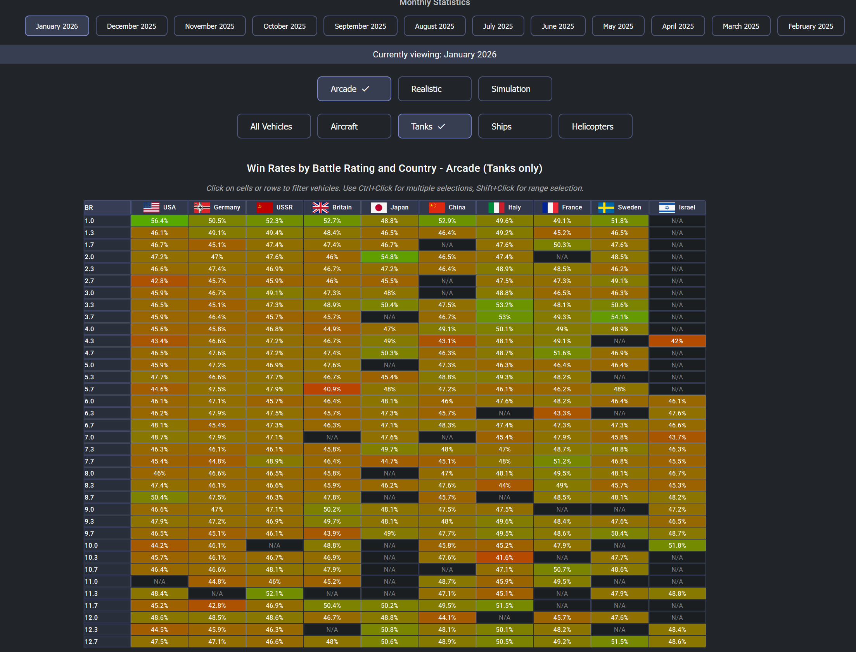Click the USSR flag icon
Image resolution: width=856 pixels, height=652 pixels.
pos(265,208)
